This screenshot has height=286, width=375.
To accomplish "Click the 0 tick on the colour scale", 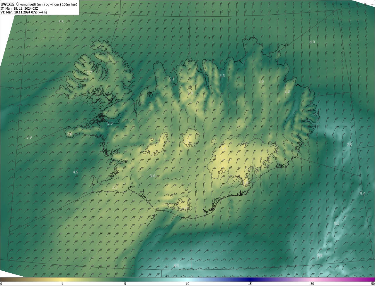I will pos(1,284).
